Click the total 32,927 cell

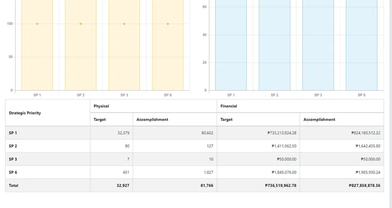112,186
